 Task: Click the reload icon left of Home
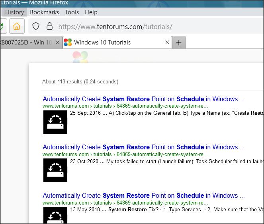click(x=2, y=26)
